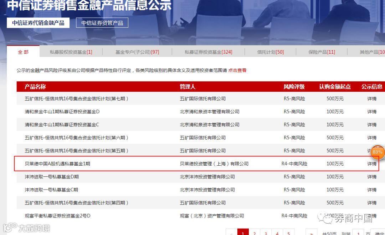Click 五矿信托-恒信共筑16号 第五期 product name
The image size is (385, 235).
pyautogui.click(x=76, y=150)
